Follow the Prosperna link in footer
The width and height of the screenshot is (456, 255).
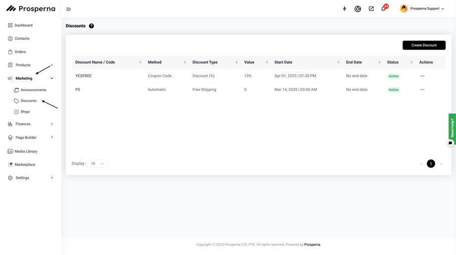(x=312, y=245)
